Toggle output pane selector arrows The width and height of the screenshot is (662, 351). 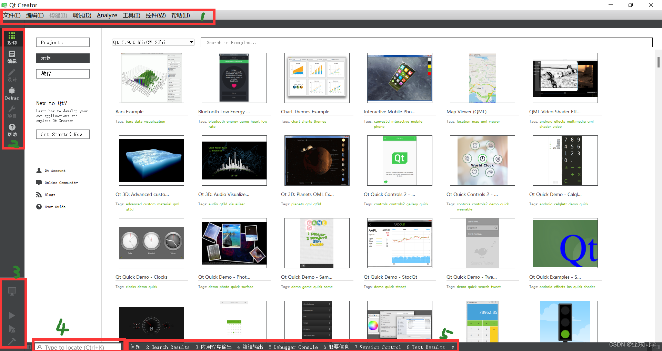453,347
